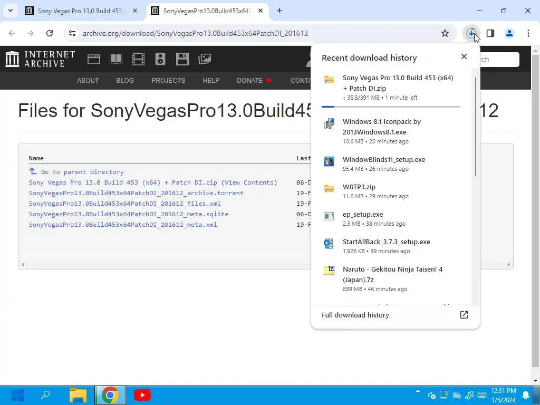View site information icon in address bar
The width and height of the screenshot is (540, 405).
pyautogui.click(x=72, y=33)
